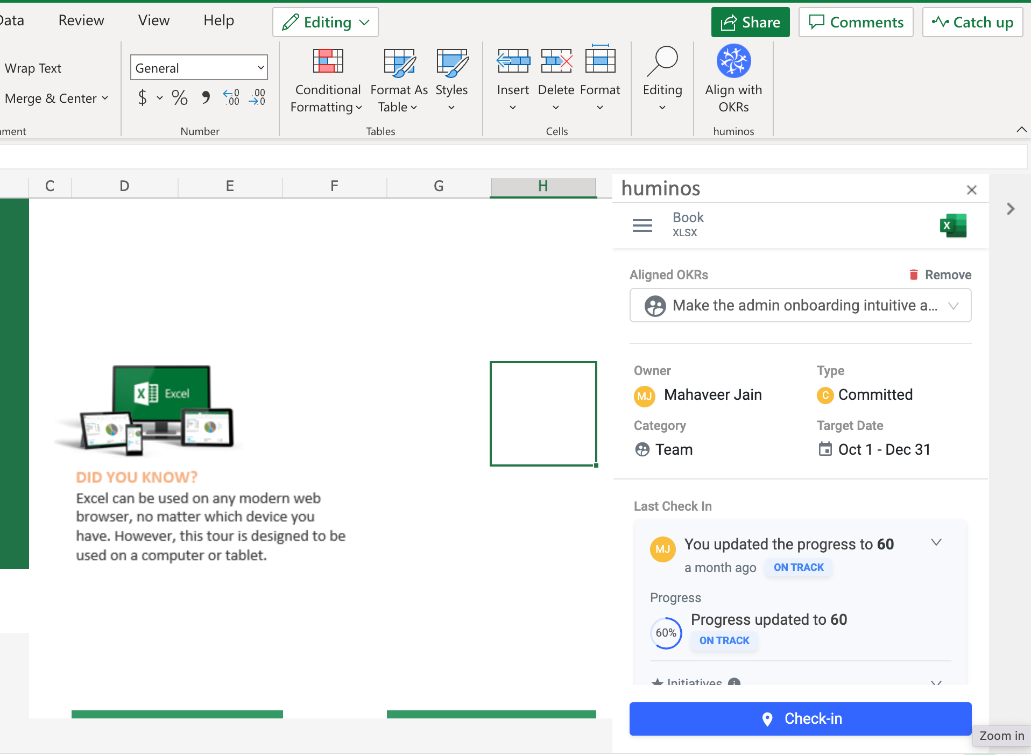Click the Remove trash icon

[914, 274]
